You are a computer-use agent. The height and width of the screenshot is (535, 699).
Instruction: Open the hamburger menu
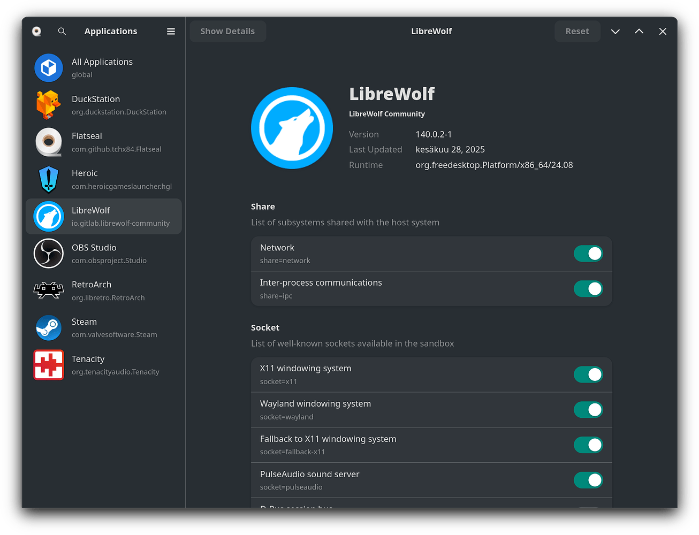(171, 31)
